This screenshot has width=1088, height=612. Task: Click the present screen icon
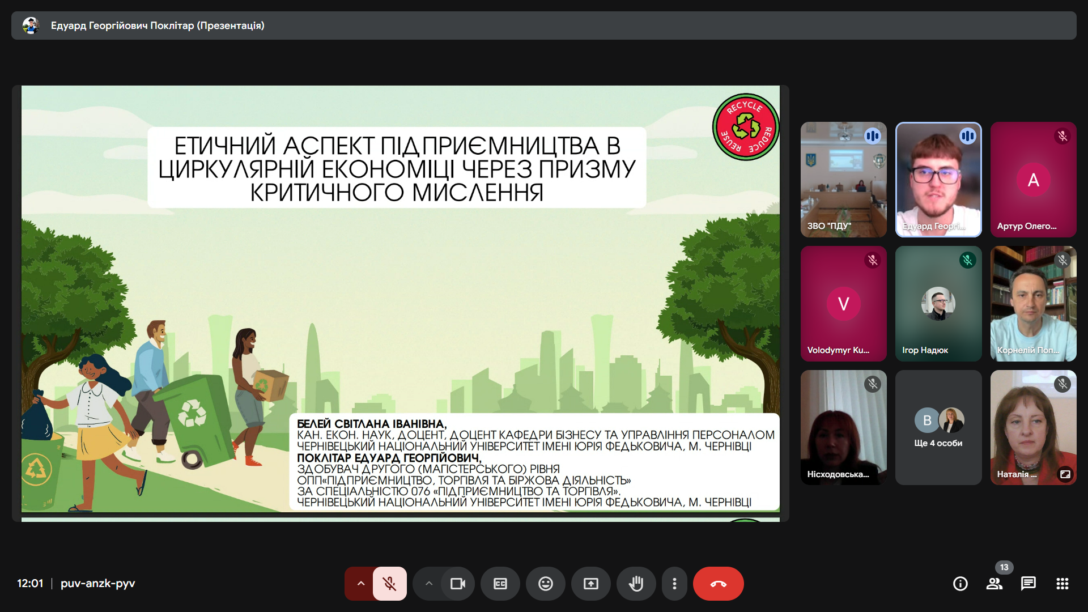click(590, 584)
